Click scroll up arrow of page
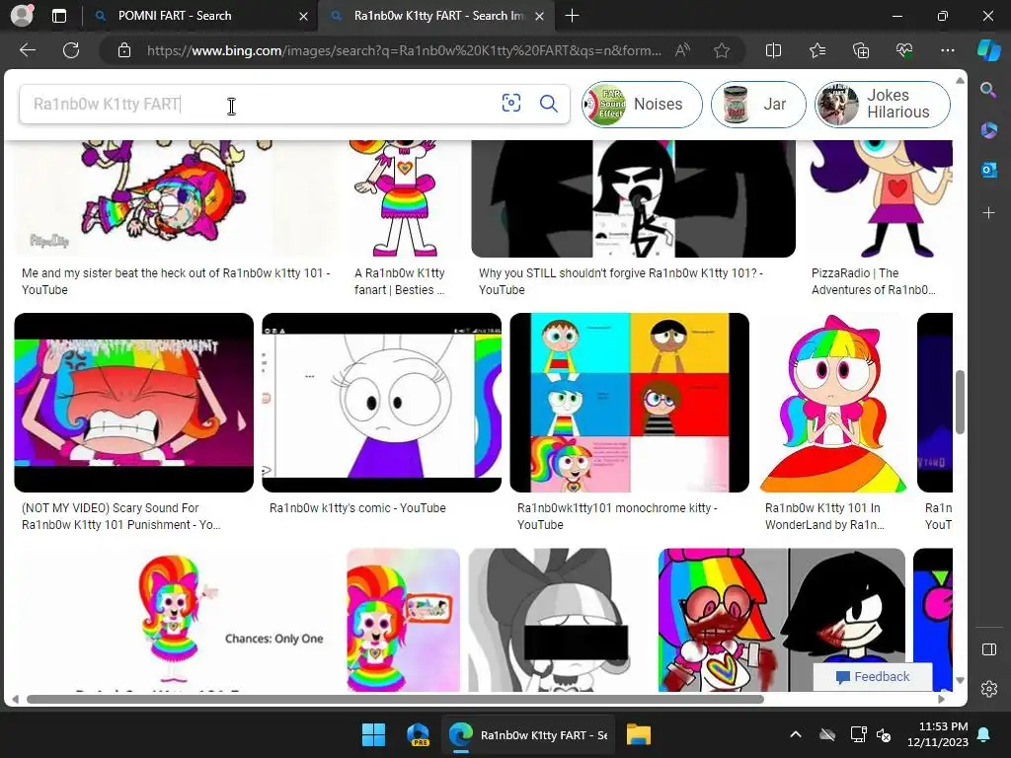 pos(960,81)
